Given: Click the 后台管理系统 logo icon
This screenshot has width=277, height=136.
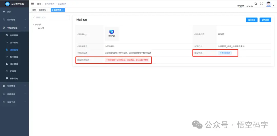Looking at the screenshot, I should point(8,4).
